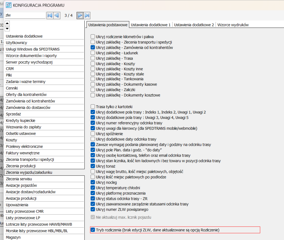Click the SPEDTRANS application icon in title bar
The width and height of the screenshot is (284, 240).
(x=9, y=5)
